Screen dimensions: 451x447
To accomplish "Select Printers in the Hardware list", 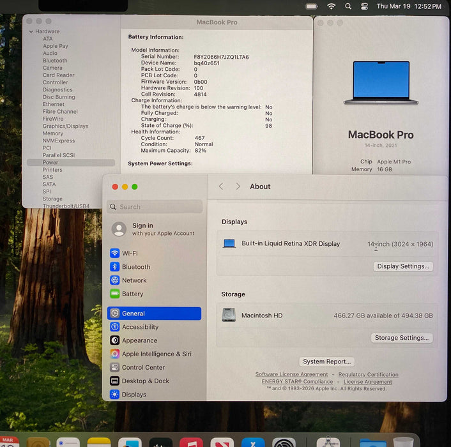I will 52,170.
